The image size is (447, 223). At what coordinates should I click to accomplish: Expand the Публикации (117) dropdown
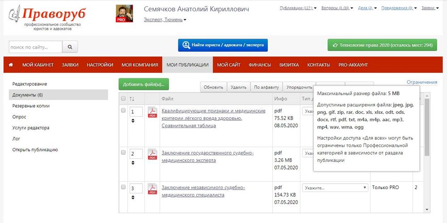click(298, 8)
